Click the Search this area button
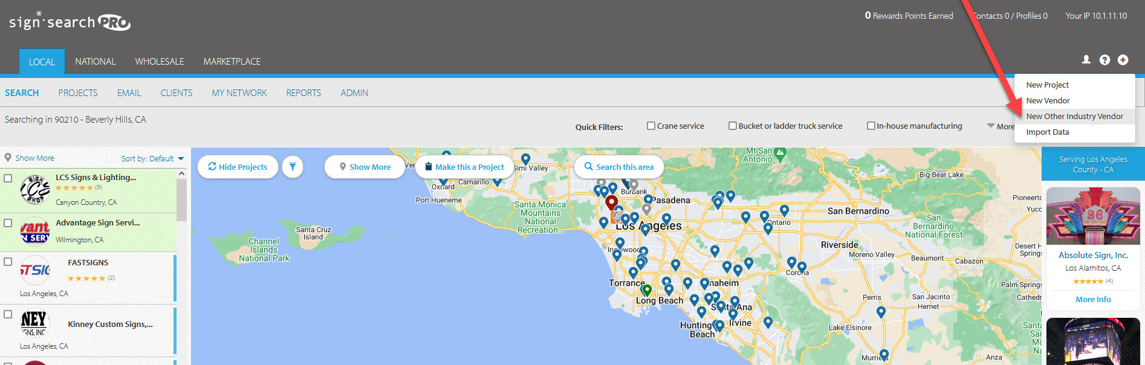1145x365 pixels. (619, 167)
